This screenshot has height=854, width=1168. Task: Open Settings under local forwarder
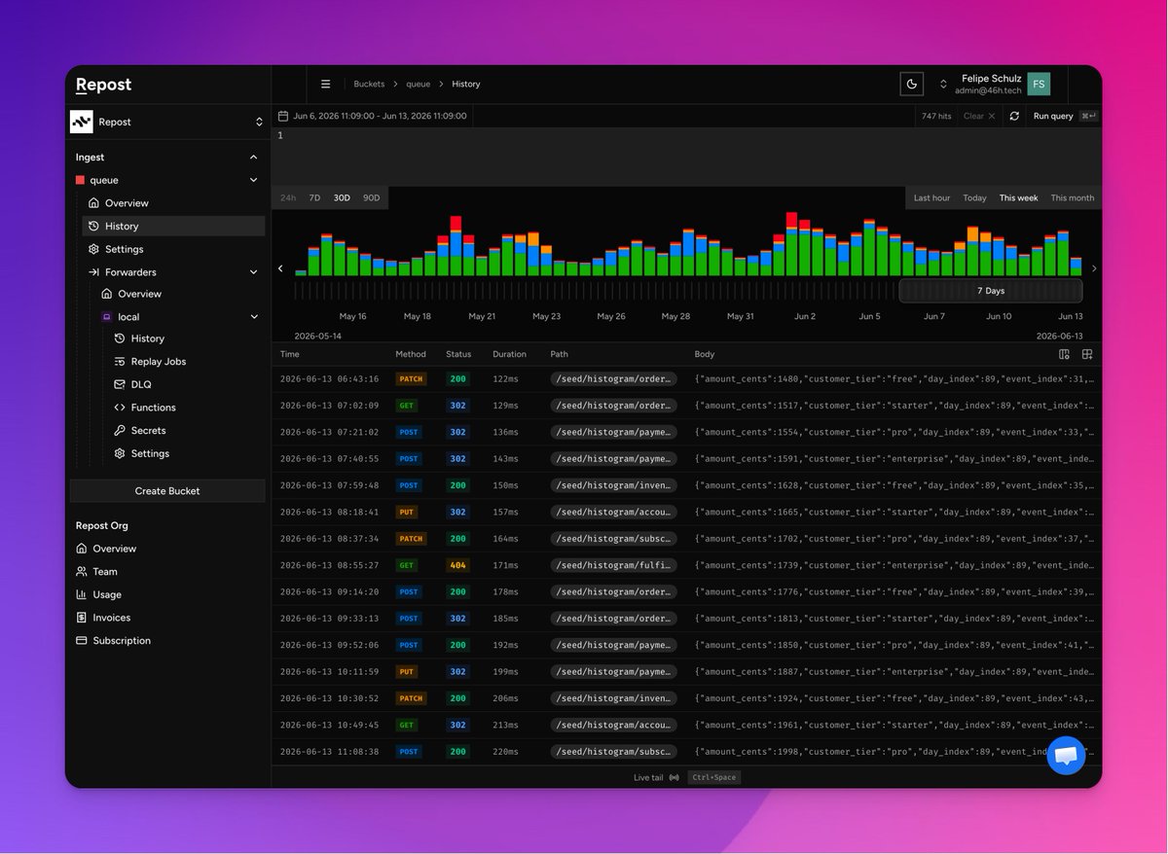tap(150, 453)
